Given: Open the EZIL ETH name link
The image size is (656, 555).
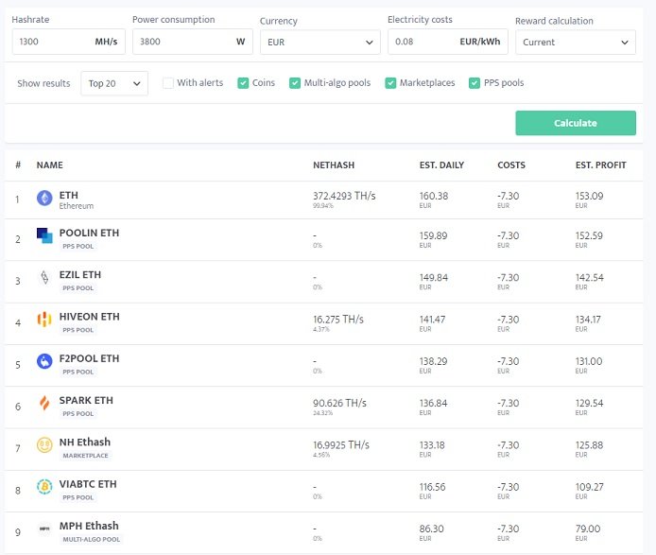Looking at the screenshot, I should [80, 274].
